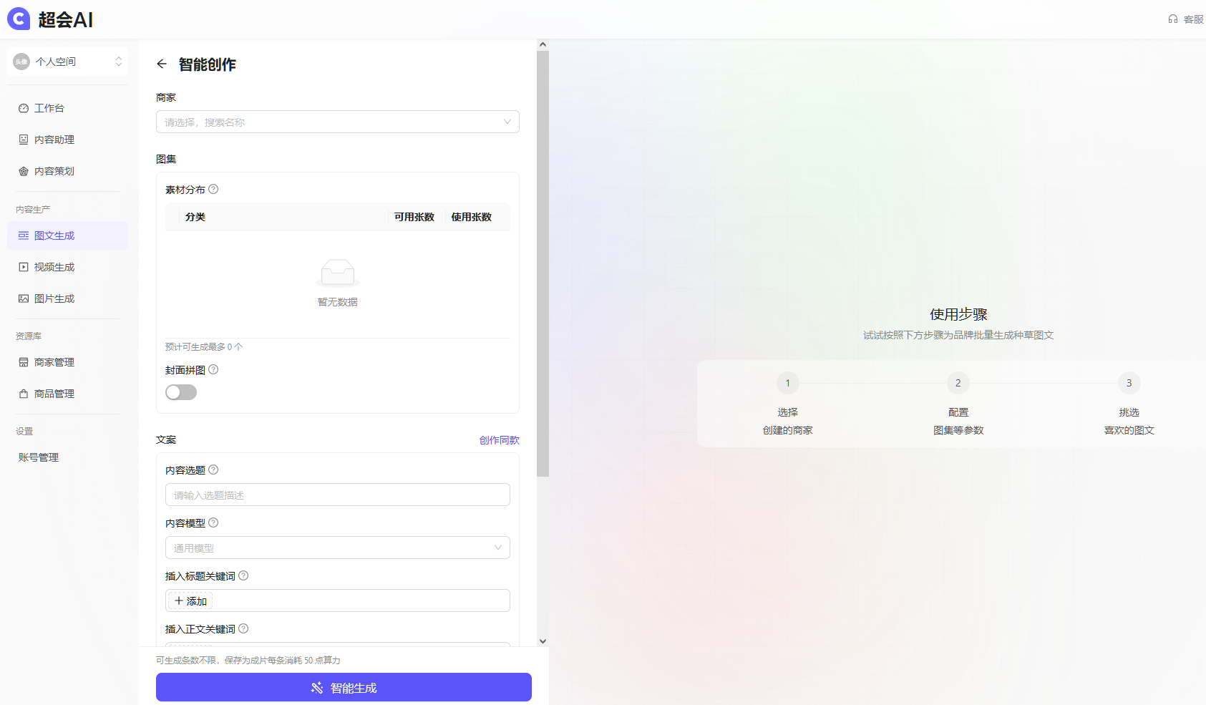Screen dimensions: 1206x705
Task: Open 商家管理 in sidebar
Action: (54, 362)
